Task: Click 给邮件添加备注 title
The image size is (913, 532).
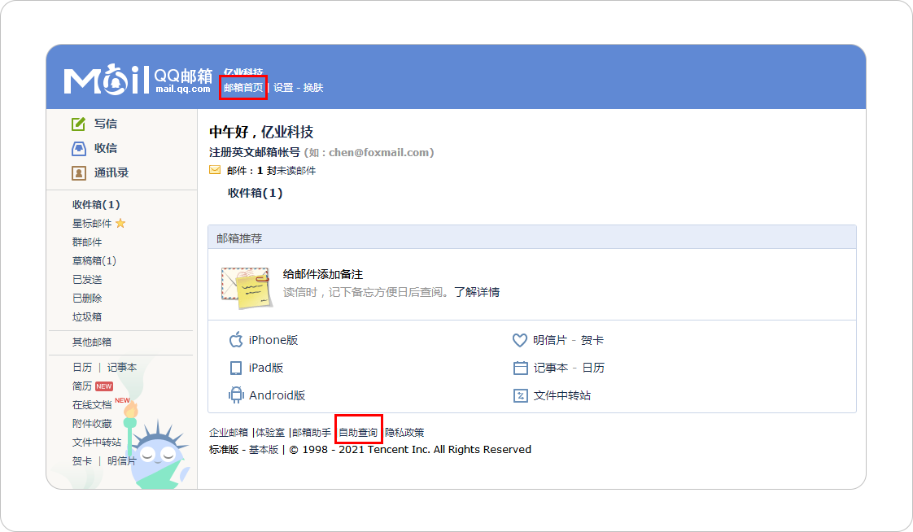Action: tap(323, 274)
